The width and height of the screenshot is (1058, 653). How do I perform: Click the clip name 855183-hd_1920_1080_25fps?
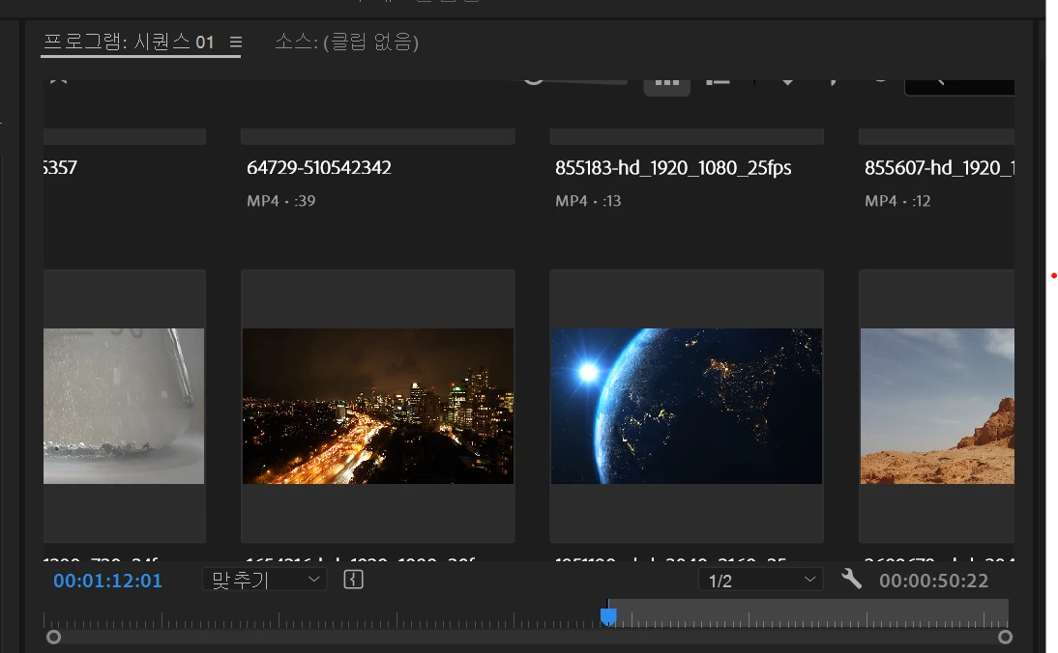(x=673, y=168)
